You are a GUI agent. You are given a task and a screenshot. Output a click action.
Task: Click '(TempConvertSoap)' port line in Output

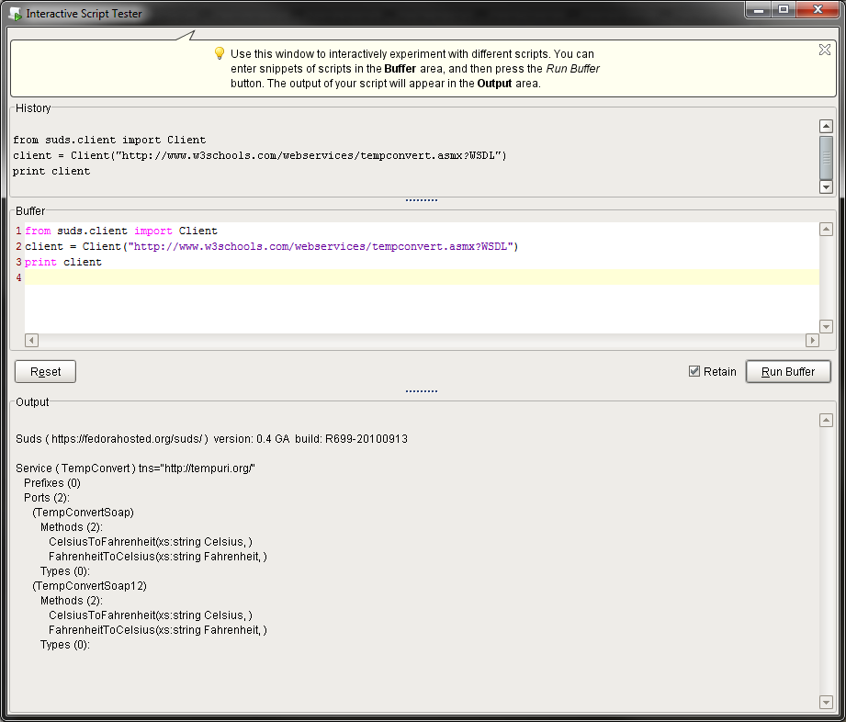tap(83, 512)
